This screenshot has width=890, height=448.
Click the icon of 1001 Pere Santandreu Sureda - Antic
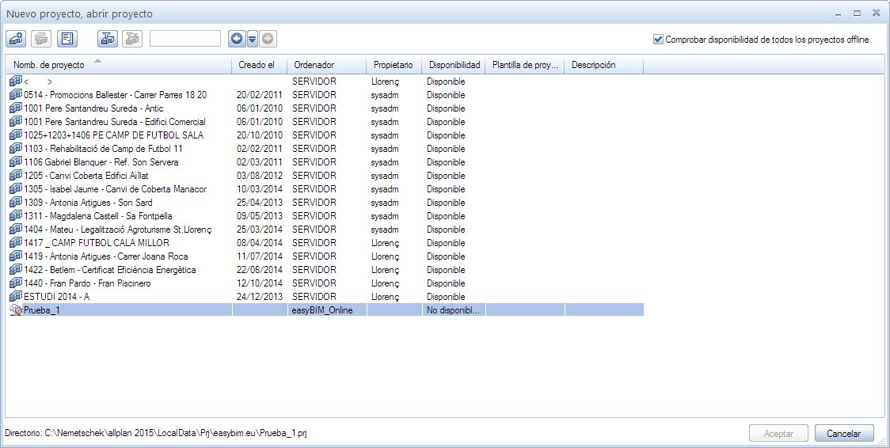(x=16, y=108)
